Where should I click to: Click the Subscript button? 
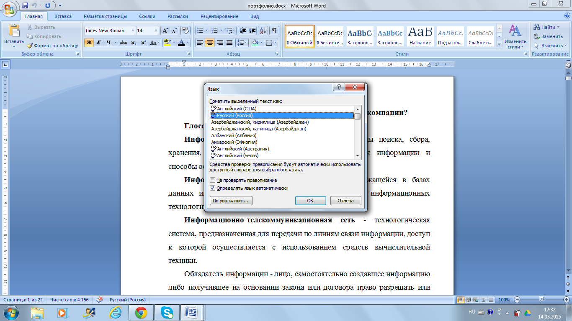pyautogui.click(x=133, y=43)
